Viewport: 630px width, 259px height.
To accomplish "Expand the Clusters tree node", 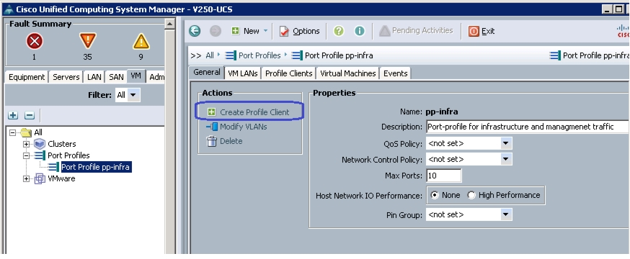I will pos(27,144).
